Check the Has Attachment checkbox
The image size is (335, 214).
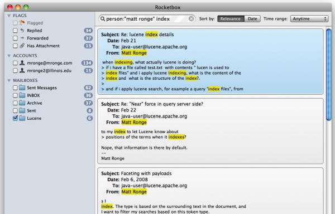pyautogui.click(x=15, y=46)
